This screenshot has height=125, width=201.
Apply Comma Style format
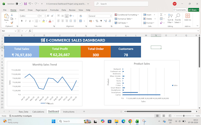tap(101, 21)
